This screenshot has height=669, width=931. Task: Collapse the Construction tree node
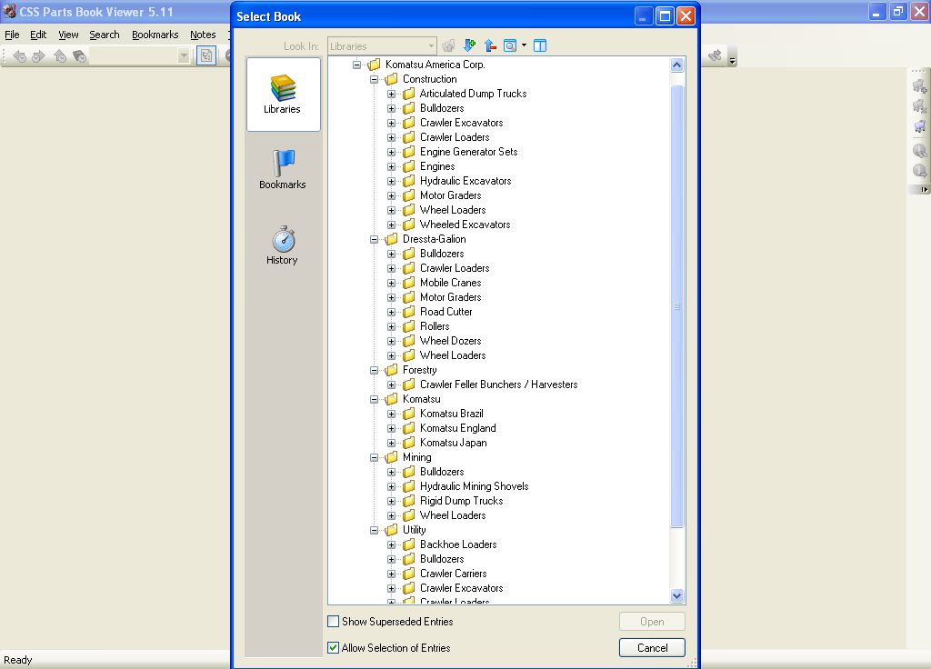(374, 80)
